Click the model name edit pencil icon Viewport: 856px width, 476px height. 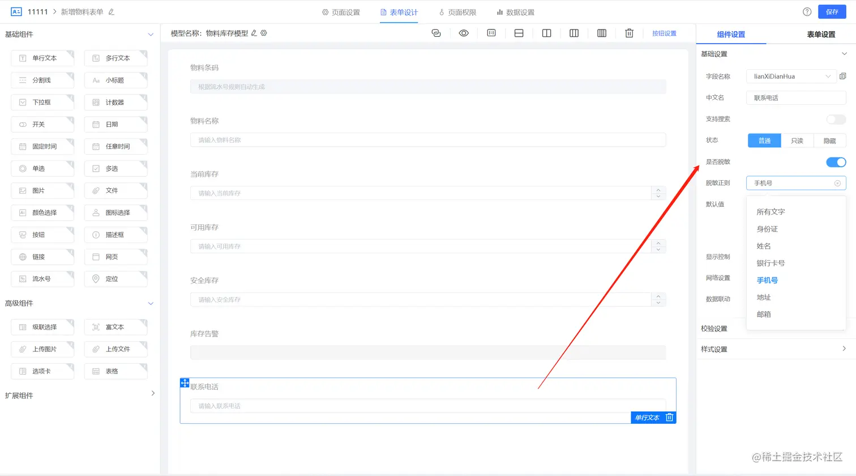point(254,33)
